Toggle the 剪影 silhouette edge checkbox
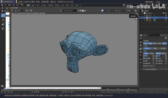This screenshot has width=168, height=98. tap(144, 56)
